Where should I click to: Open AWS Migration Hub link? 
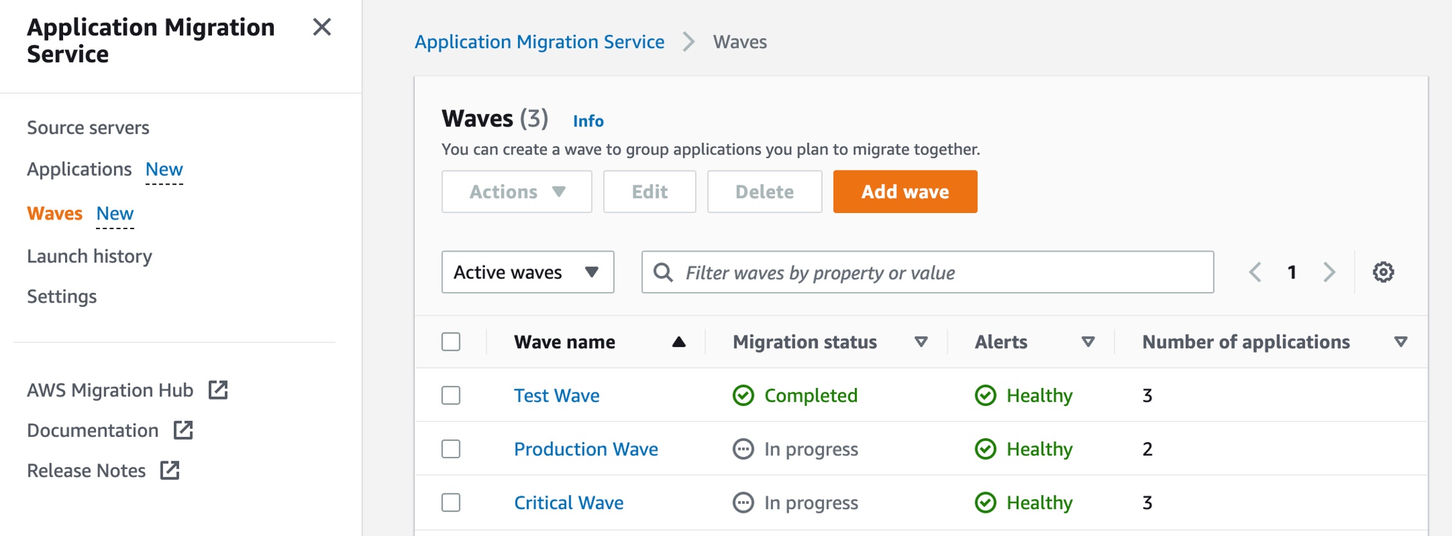coord(110,390)
